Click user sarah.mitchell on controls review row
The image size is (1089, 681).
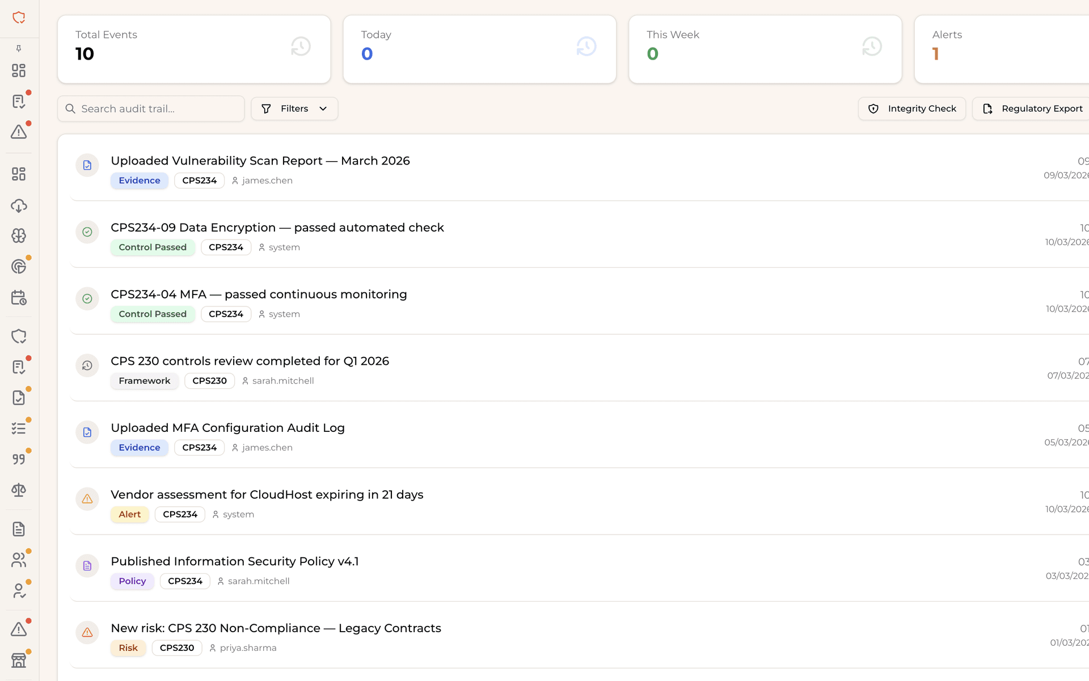click(x=278, y=381)
